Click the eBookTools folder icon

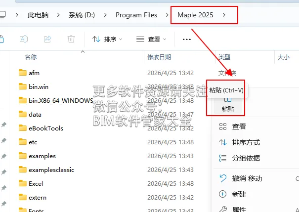(23, 128)
